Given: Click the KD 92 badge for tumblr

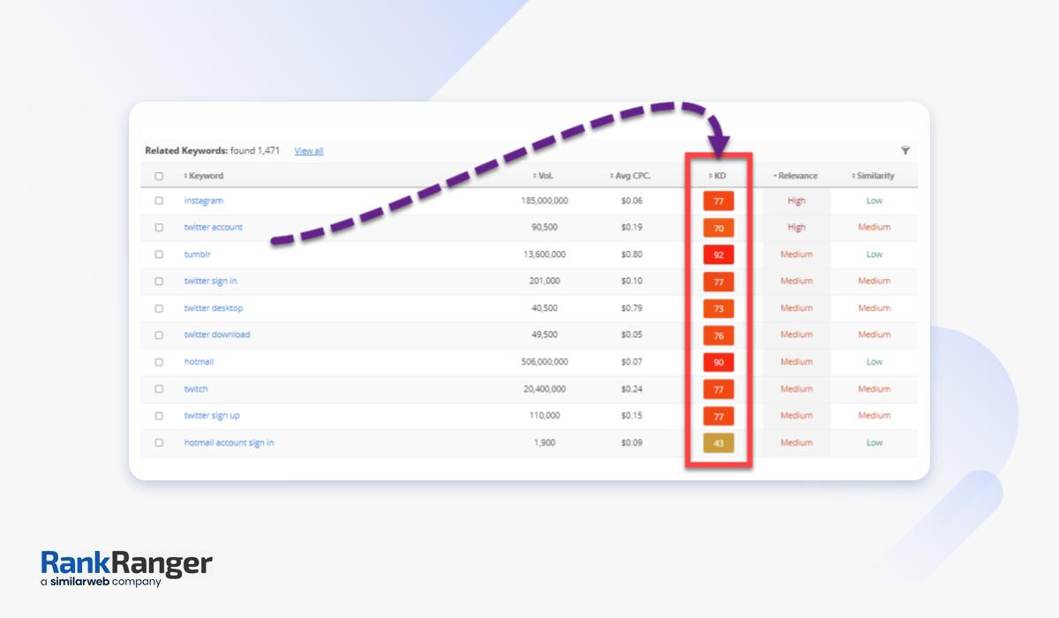Looking at the screenshot, I should (x=718, y=255).
